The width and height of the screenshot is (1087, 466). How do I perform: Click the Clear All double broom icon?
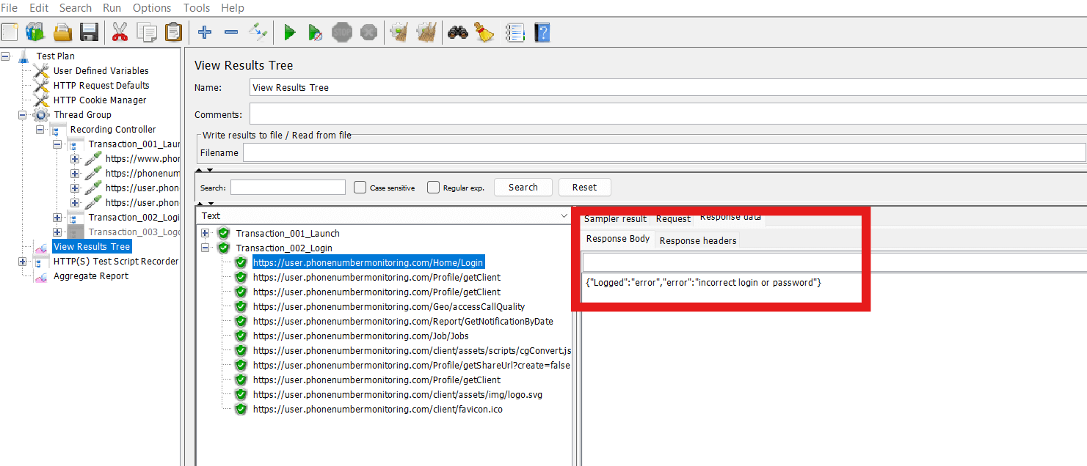(x=426, y=32)
